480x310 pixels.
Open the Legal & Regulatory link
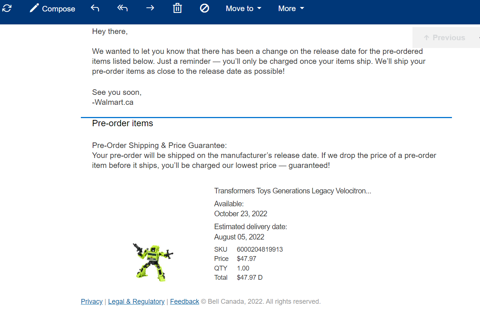(136, 302)
